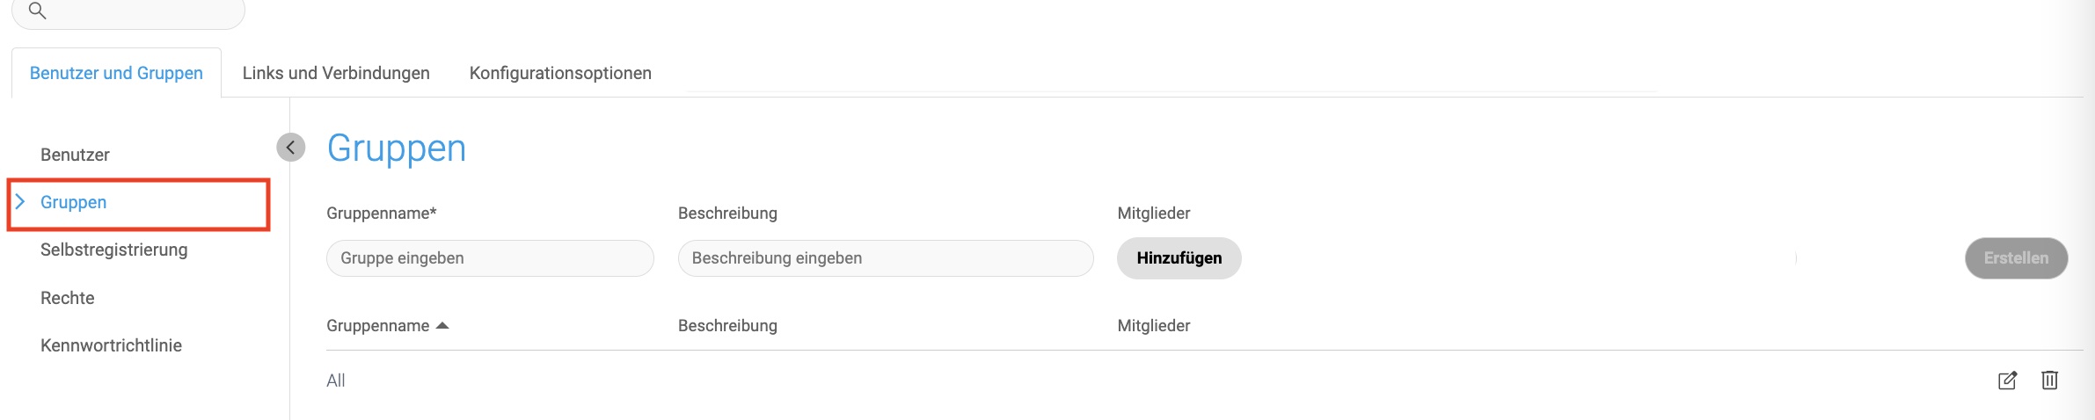Image resolution: width=2095 pixels, height=420 pixels.
Task: Open the Konfigurationsoptionen tab
Action: [x=560, y=73]
